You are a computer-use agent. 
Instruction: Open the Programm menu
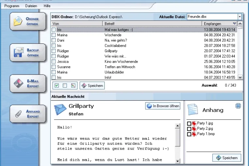[x=12, y=6]
